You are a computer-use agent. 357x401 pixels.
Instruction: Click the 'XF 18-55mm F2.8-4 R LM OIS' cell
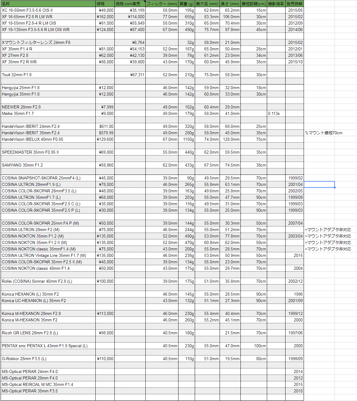pyautogui.click(x=48, y=23)
